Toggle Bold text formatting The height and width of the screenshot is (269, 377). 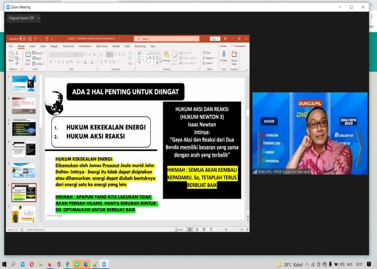[50, 61]
